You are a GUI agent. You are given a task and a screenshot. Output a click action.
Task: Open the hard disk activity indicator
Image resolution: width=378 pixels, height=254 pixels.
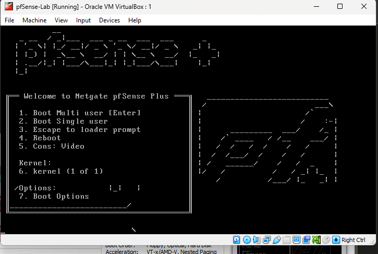tap(237, 240)
